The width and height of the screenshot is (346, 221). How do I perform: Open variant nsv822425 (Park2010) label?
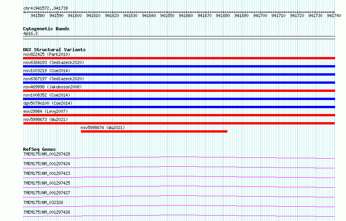point(47,54)
